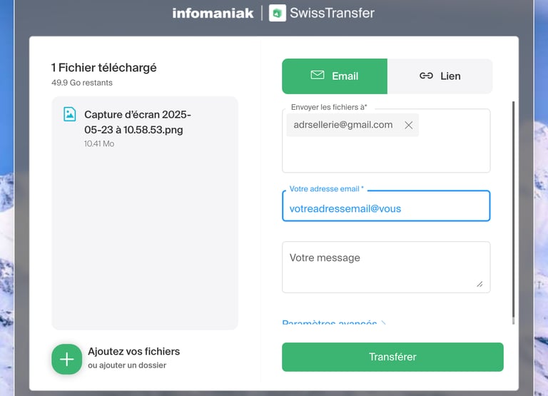Click the 'Ajoutez vos fichiers' label

[133, 351]
